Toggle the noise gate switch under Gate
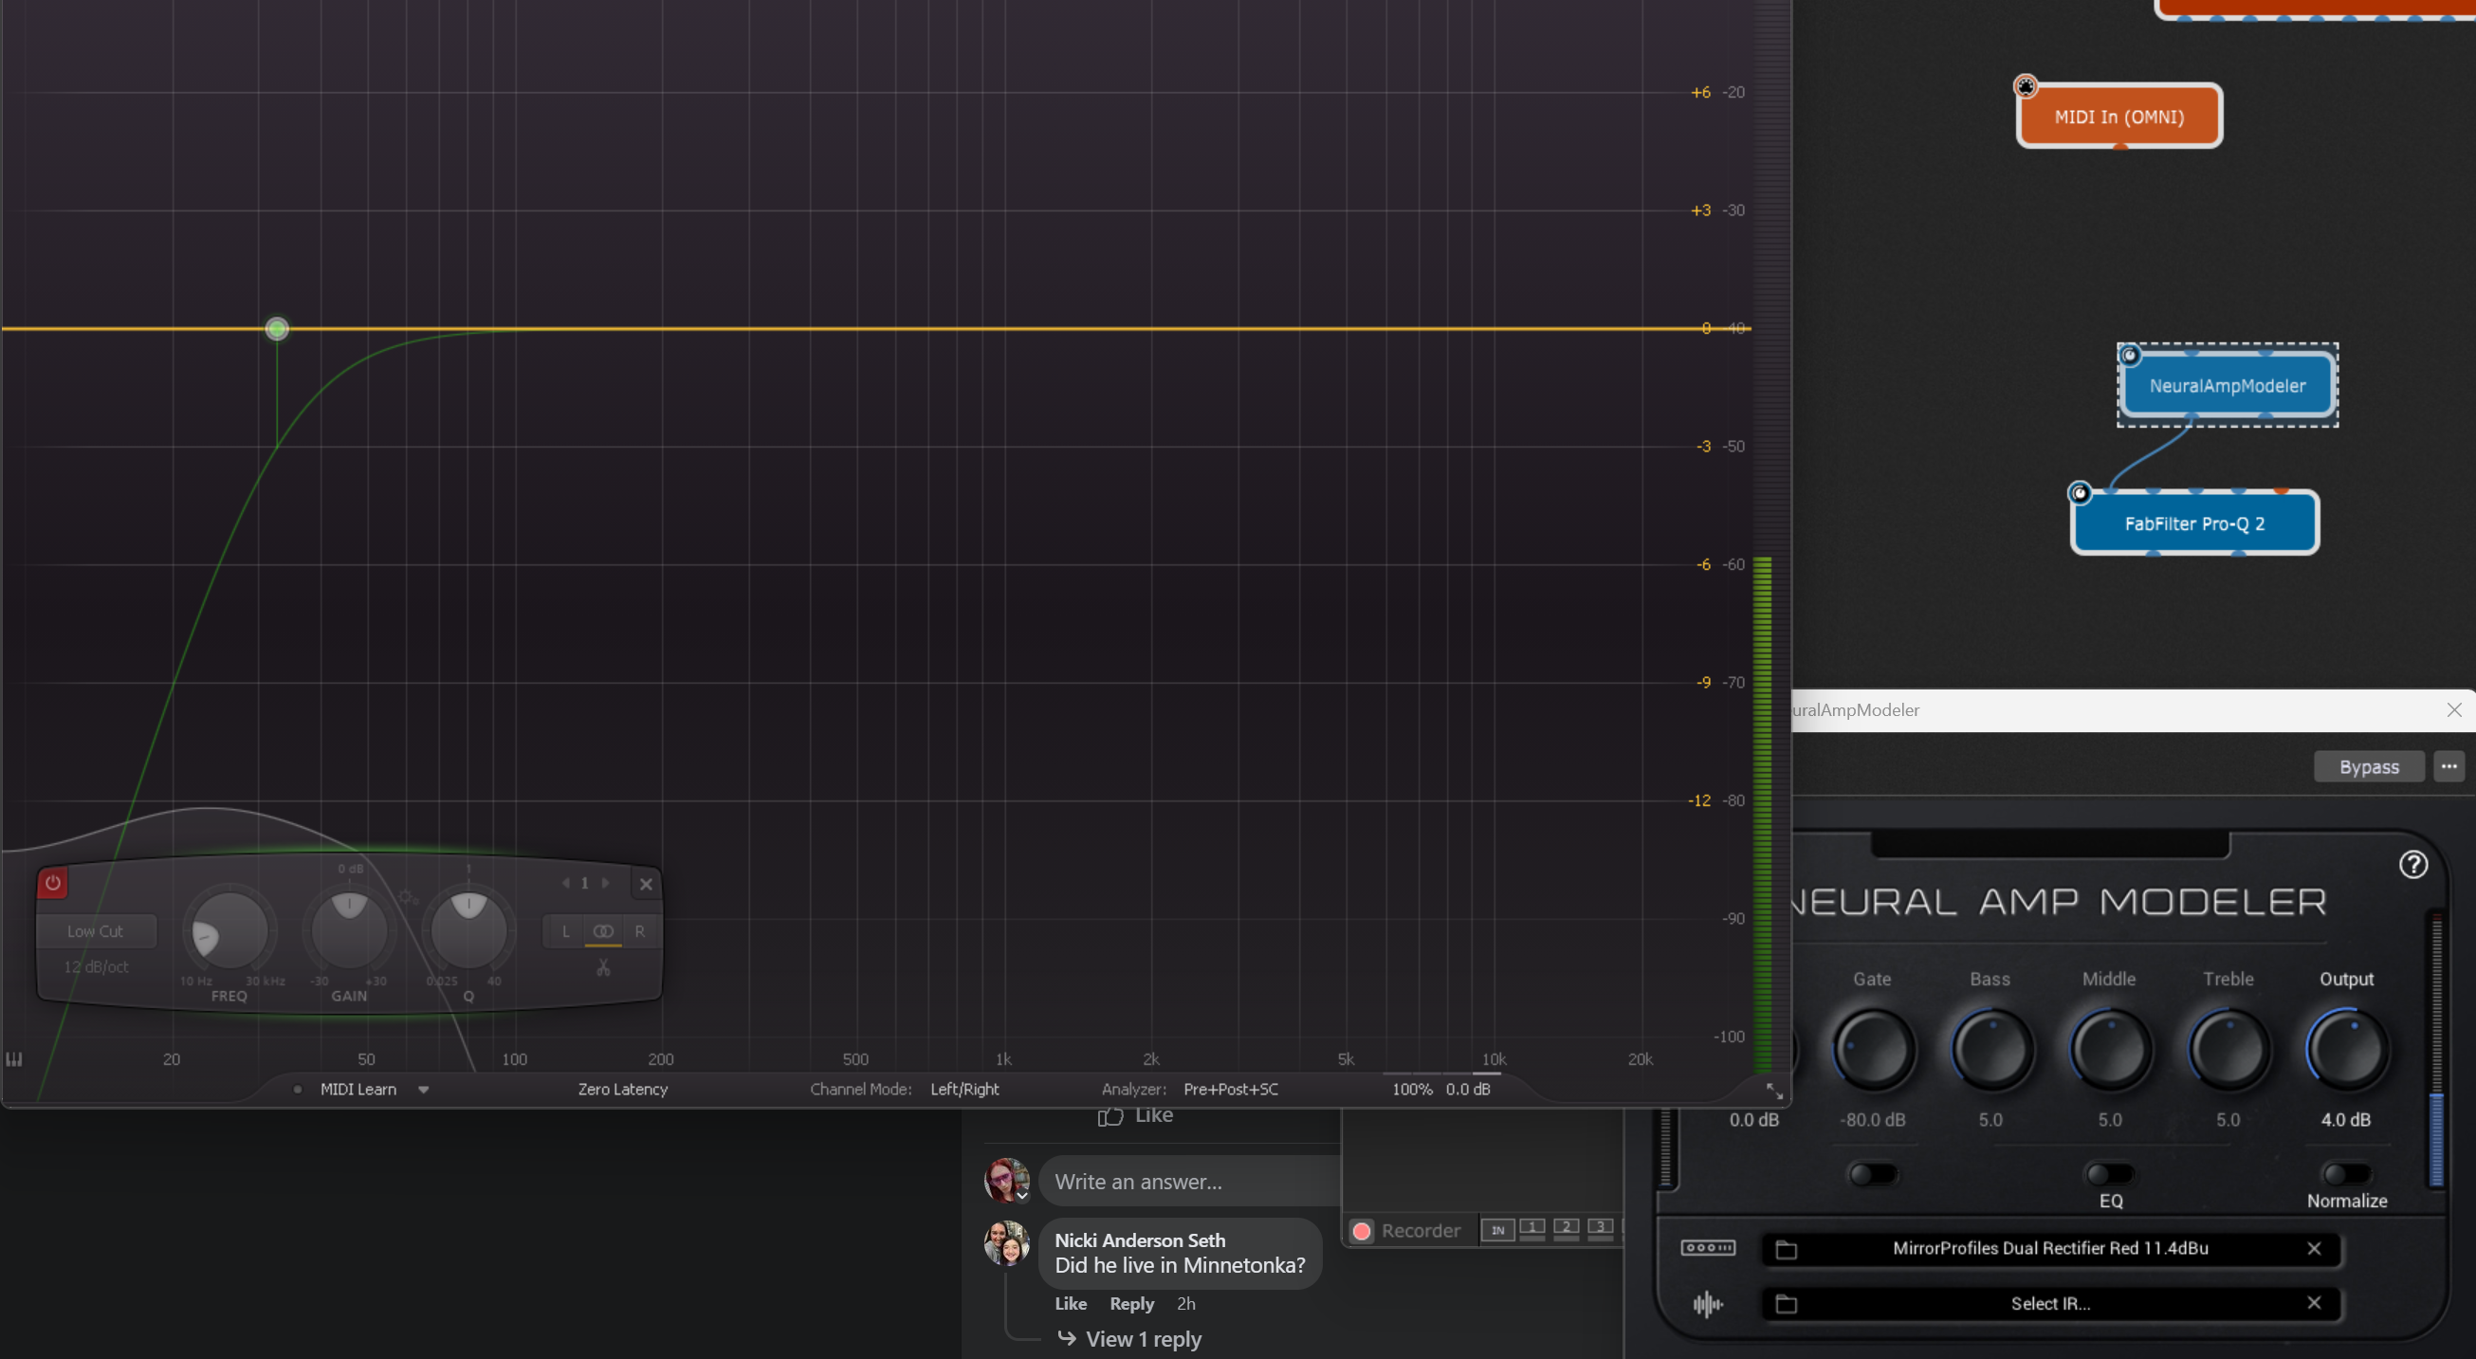Viewport: 2476px width, 1359px height. point(1872,1173)
